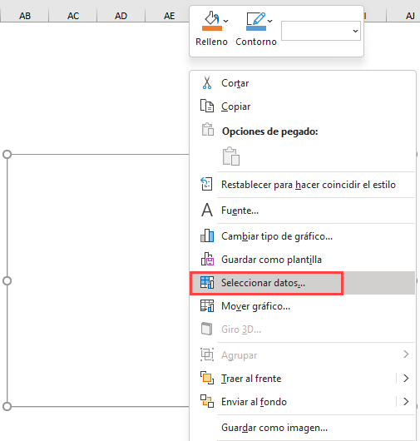420x441 pixels.
Task: Click the disabled Giro 3D cube icon
Action: point(206,329)
